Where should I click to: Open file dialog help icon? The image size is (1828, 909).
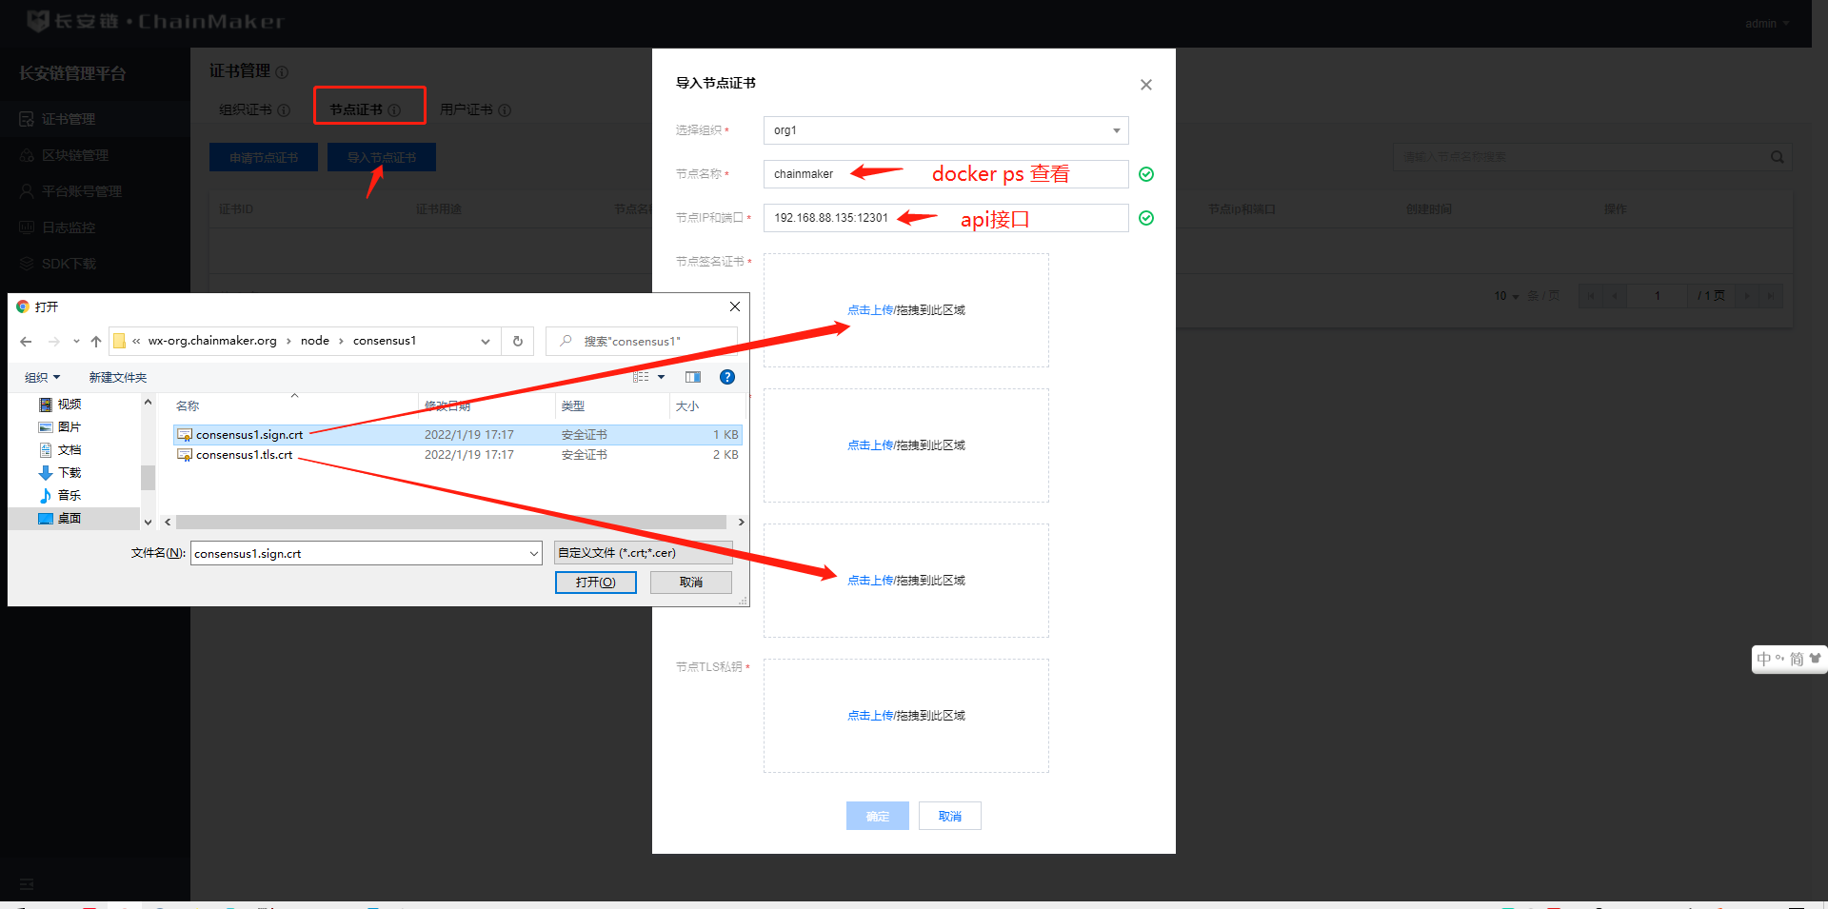[727, 377]
